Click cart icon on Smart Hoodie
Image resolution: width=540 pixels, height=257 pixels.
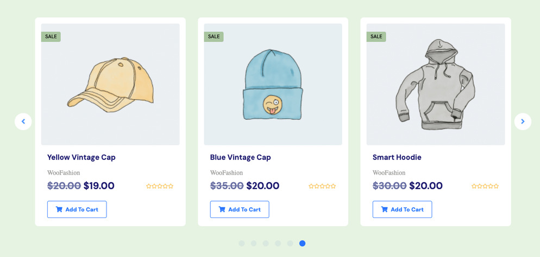pyautogui.click(x=385, y=209)
